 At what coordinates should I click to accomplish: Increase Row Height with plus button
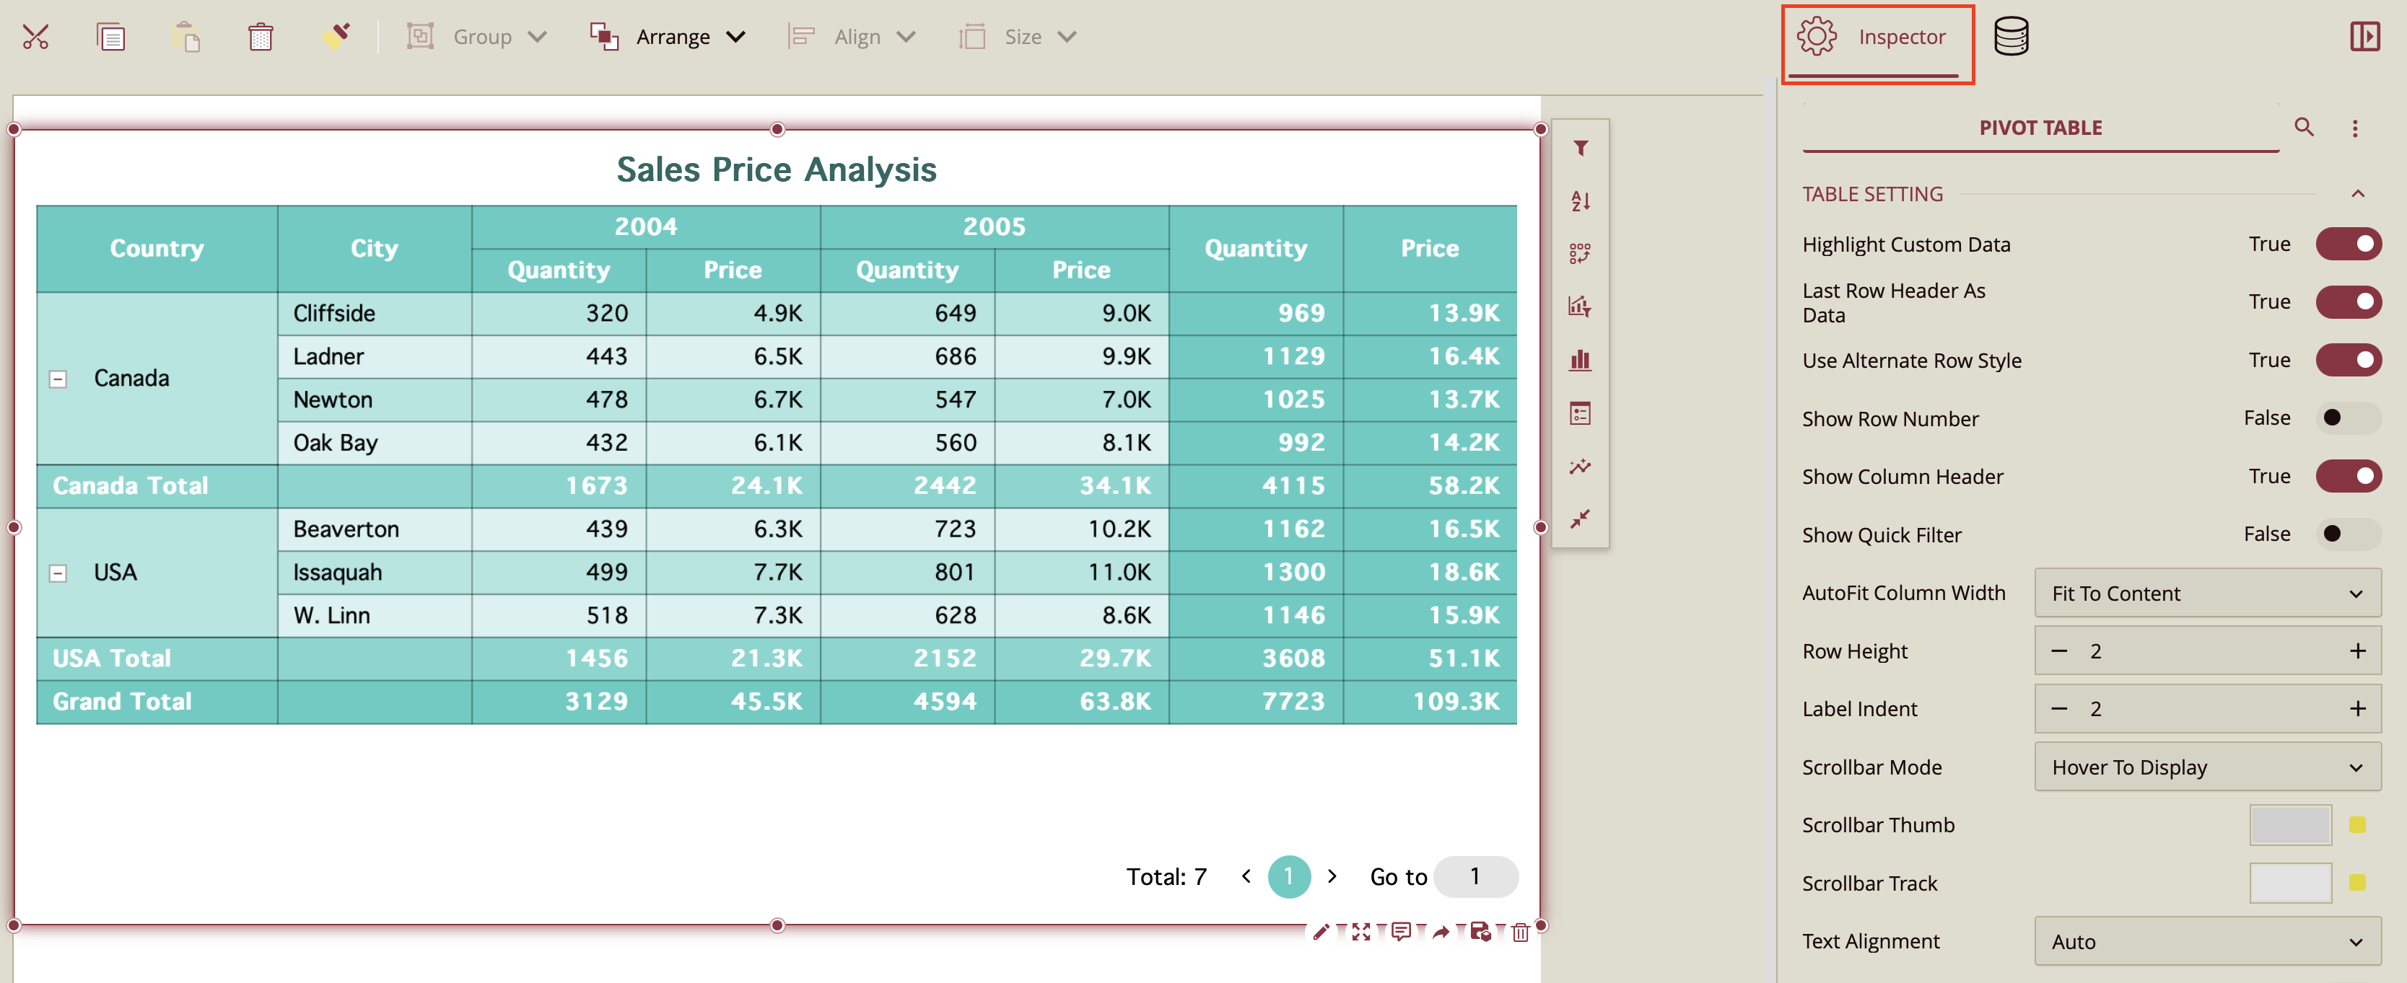(x=2357, y=651)
